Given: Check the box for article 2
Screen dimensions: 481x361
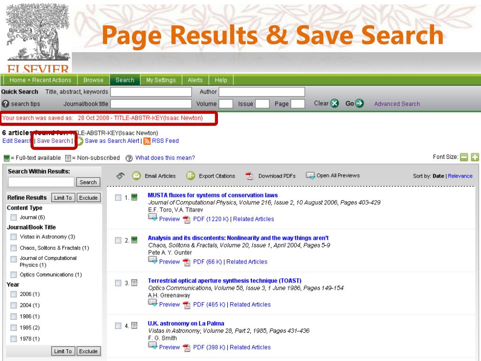Looking at the screenshot, I should [x=118, y=240].
